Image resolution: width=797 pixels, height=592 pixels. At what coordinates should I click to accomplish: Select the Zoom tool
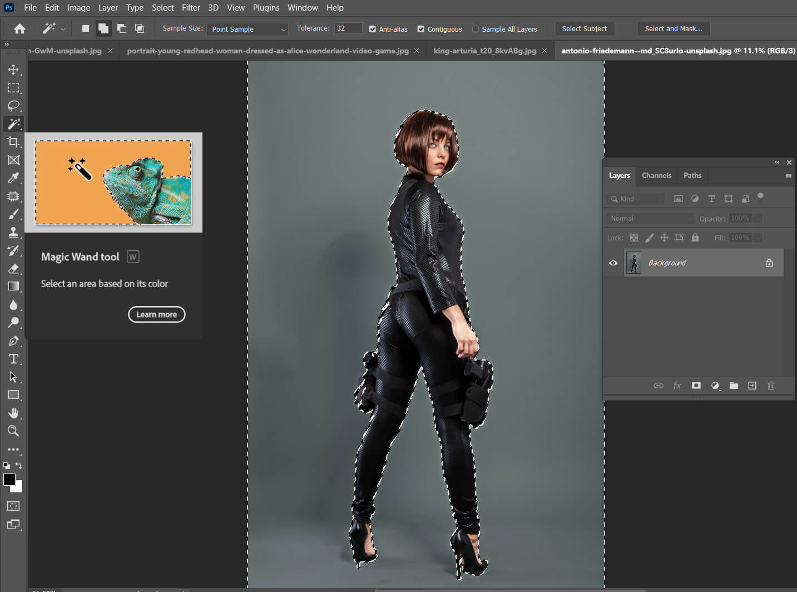(13, 431)
